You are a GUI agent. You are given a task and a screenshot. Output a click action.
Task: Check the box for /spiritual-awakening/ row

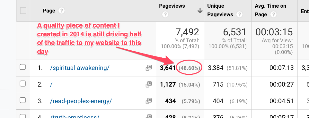23,67
